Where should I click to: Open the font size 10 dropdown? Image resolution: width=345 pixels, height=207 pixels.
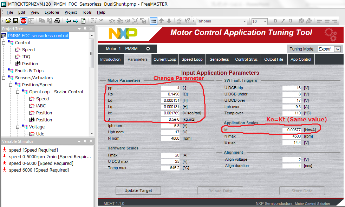coord(265,21)
